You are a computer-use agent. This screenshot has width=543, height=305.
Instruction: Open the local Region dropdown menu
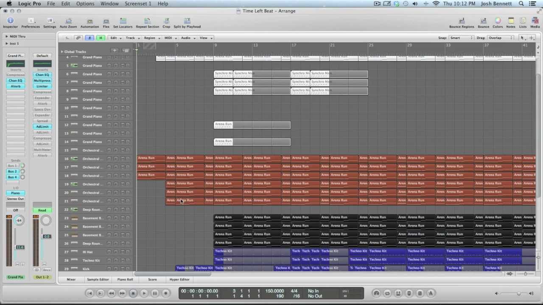pyautogui.click(x=151, y=38)
